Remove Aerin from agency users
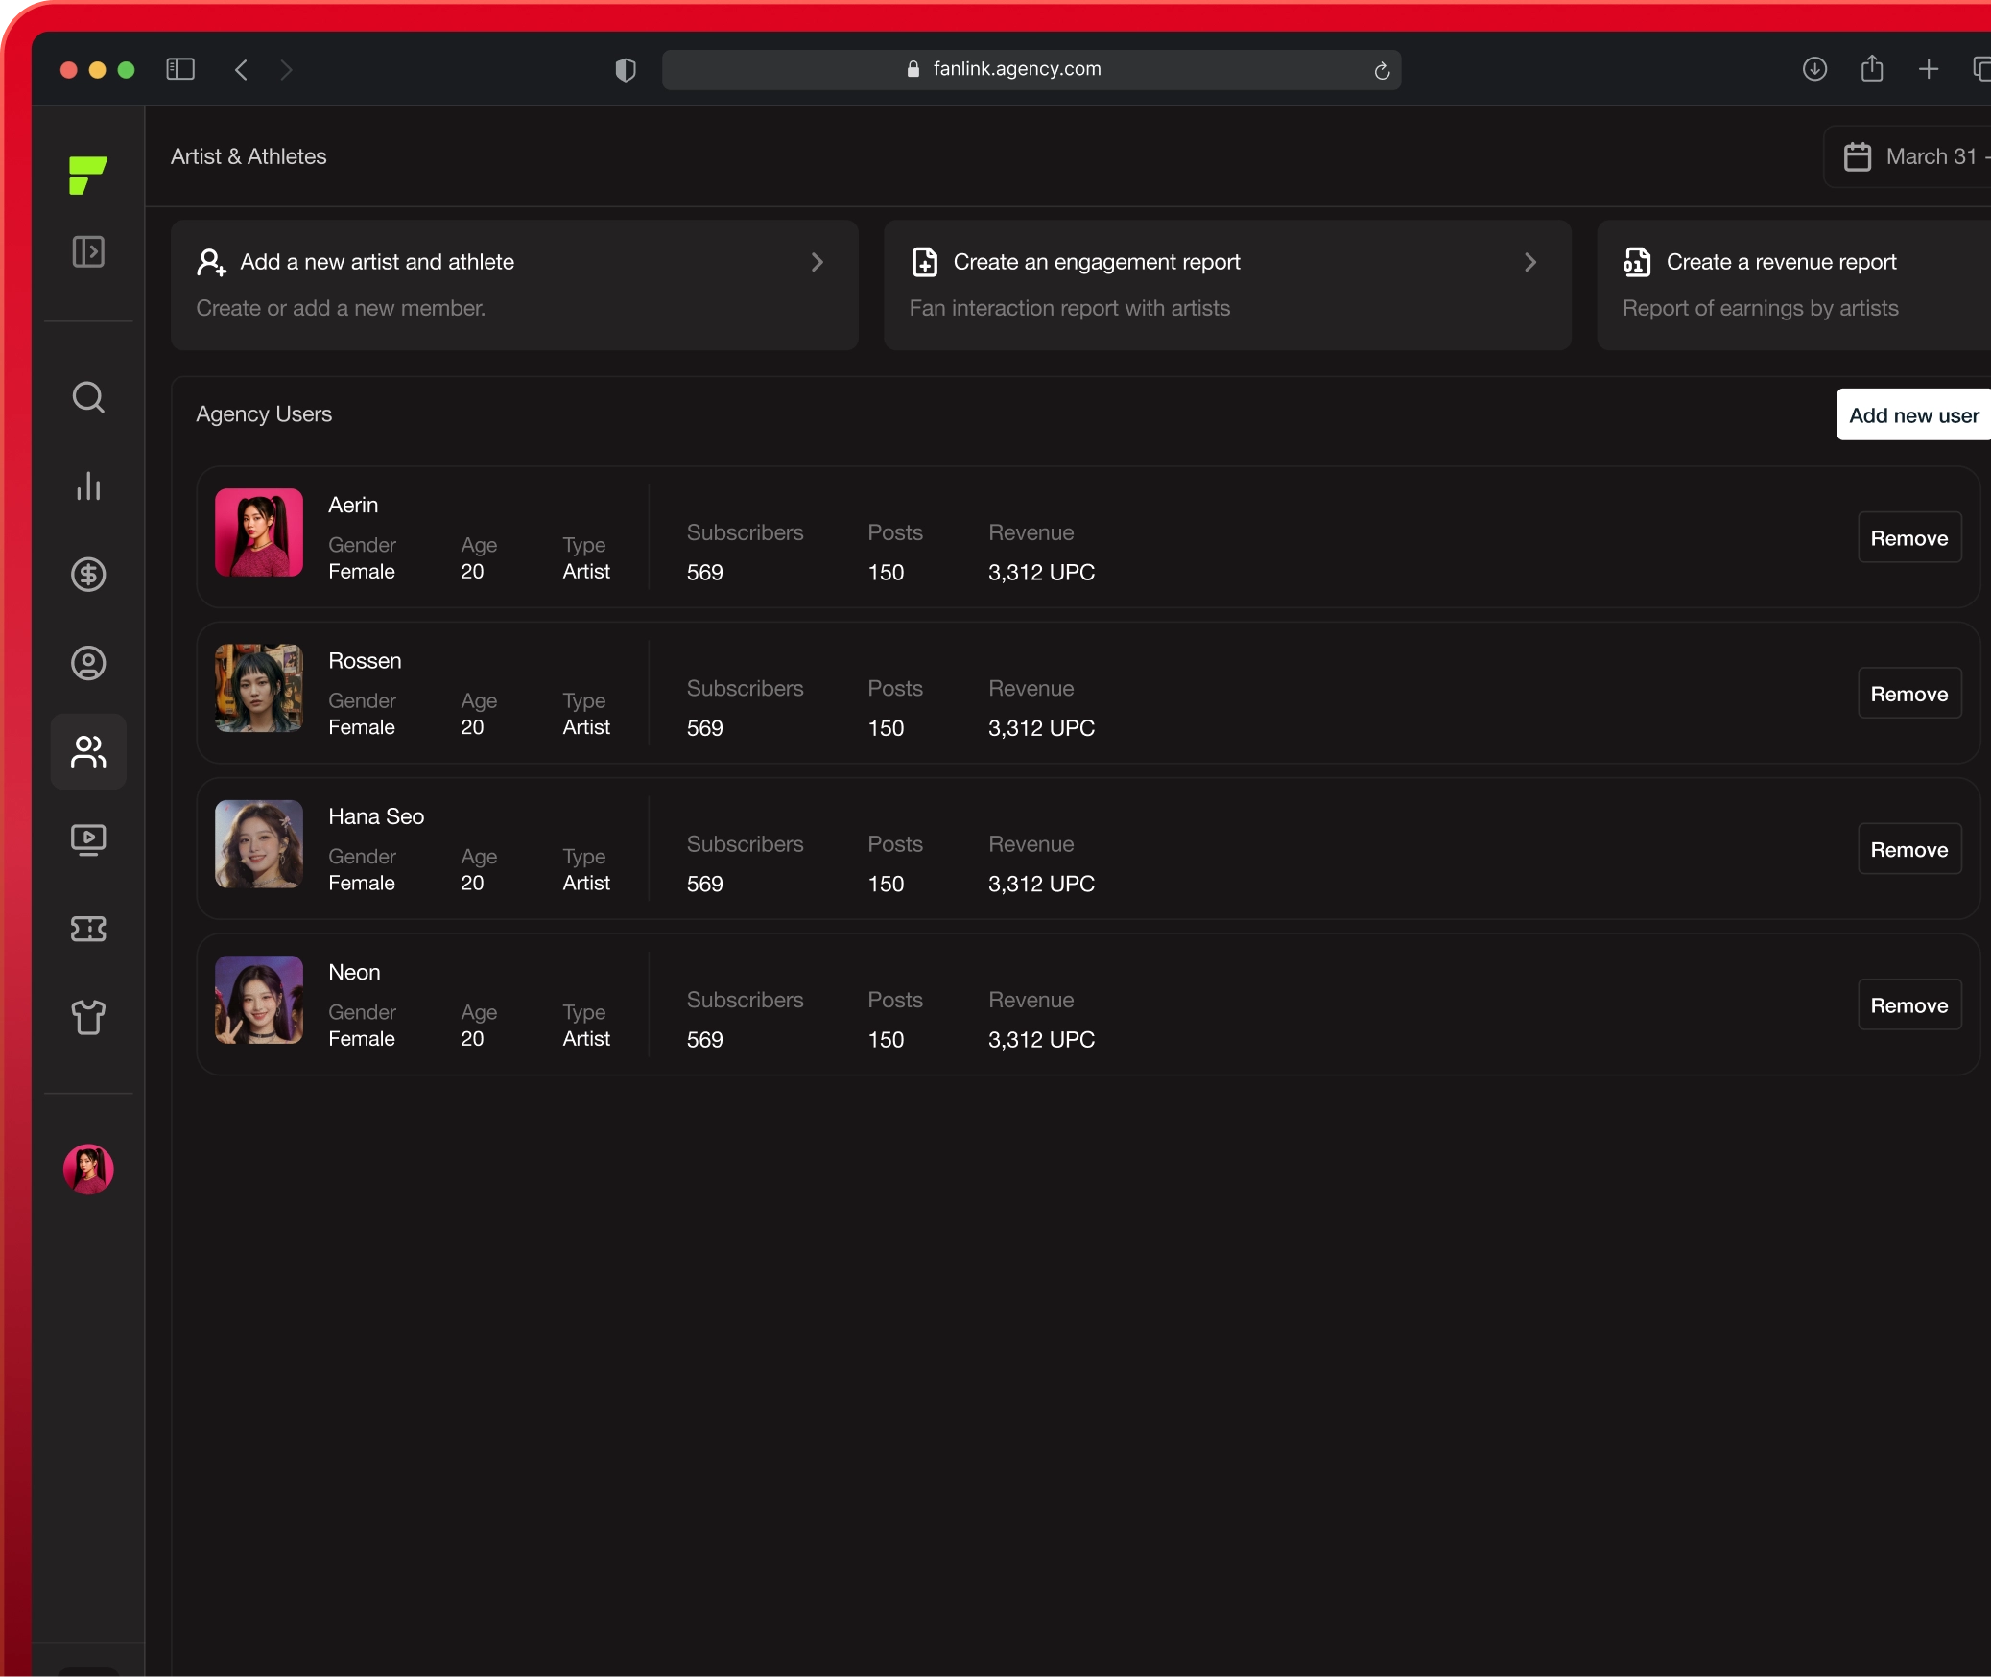Screen dimensions: 1991x1677 tap(1909, 537)
